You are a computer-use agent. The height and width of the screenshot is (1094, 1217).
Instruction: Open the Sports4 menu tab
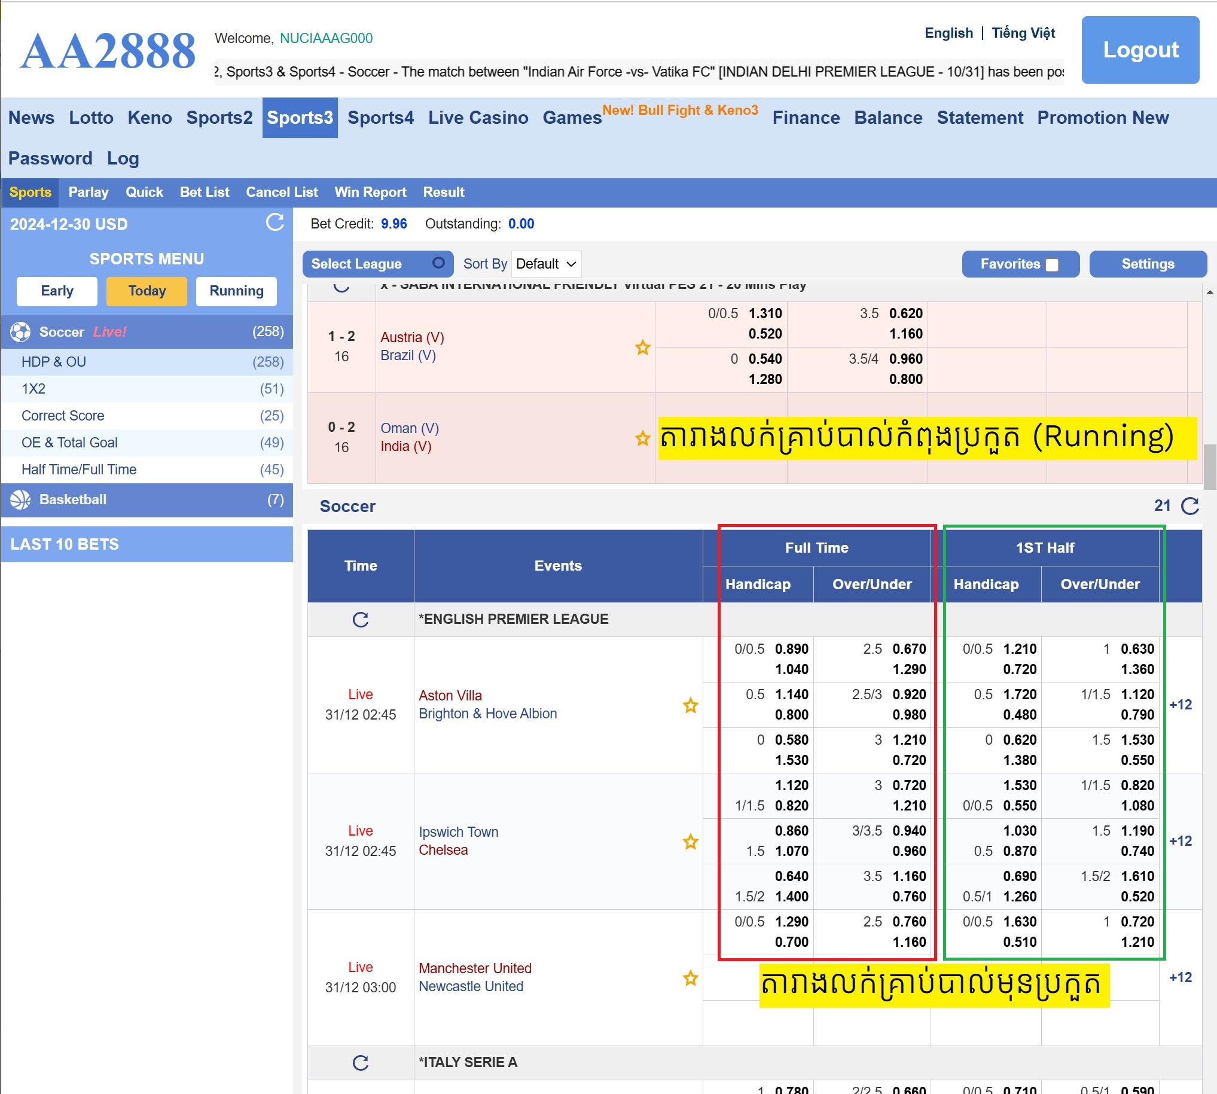tap(380, 118)
